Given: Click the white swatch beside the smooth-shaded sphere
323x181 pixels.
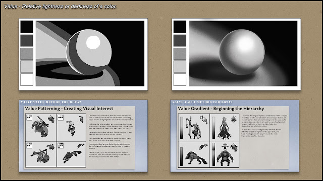Looking at the screenshot, I should point(180,79).
